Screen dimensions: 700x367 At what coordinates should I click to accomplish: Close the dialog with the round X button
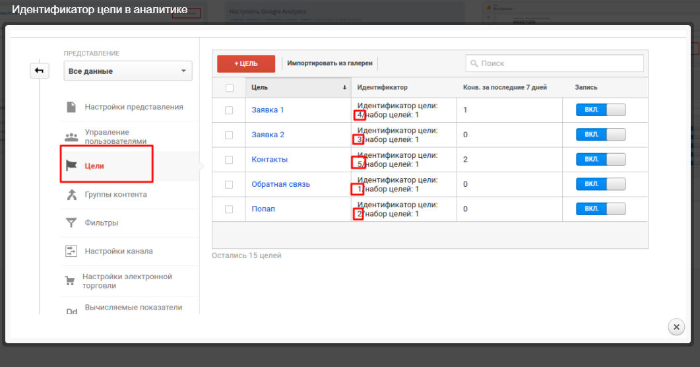click(676, 327)
